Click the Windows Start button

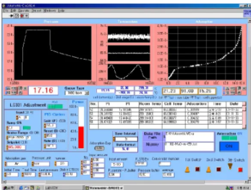pyautogui.click(x=9, y=187)
